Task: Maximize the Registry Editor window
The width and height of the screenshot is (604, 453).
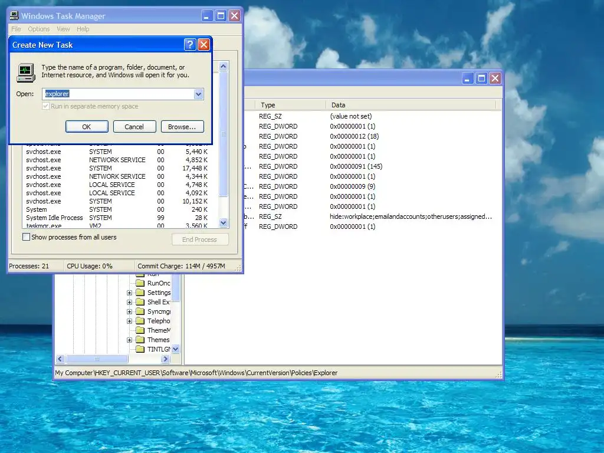Action: click(481, 78)
